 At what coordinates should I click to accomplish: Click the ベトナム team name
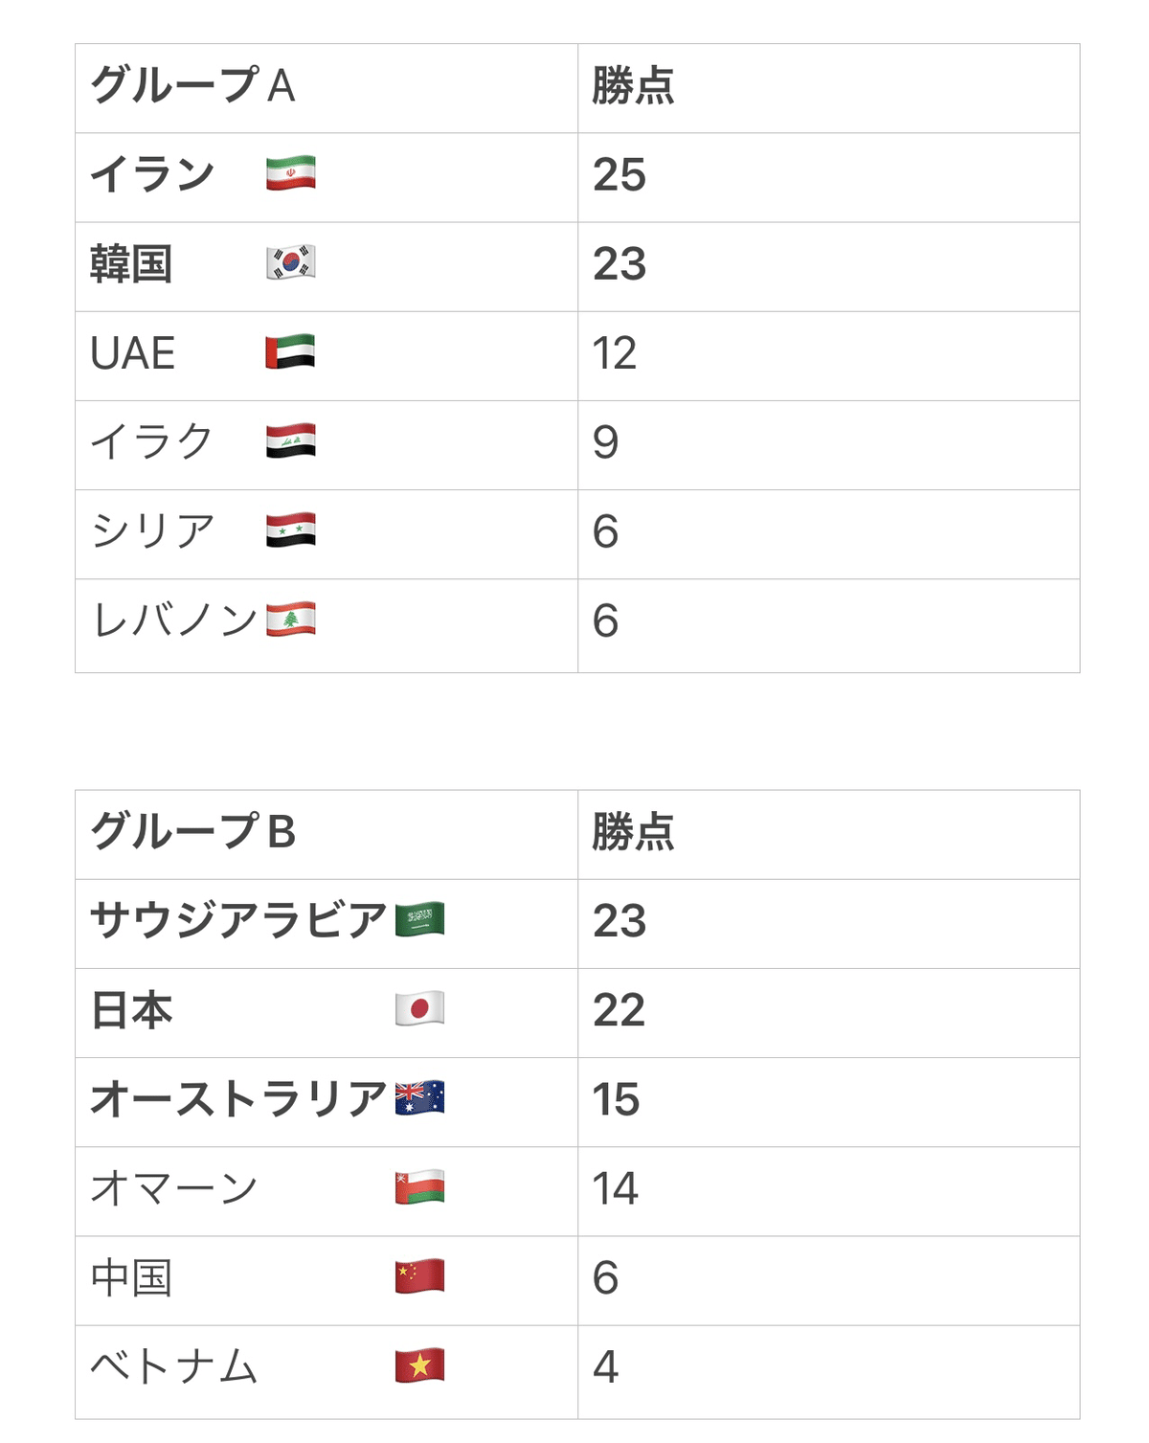point(174,1366)
